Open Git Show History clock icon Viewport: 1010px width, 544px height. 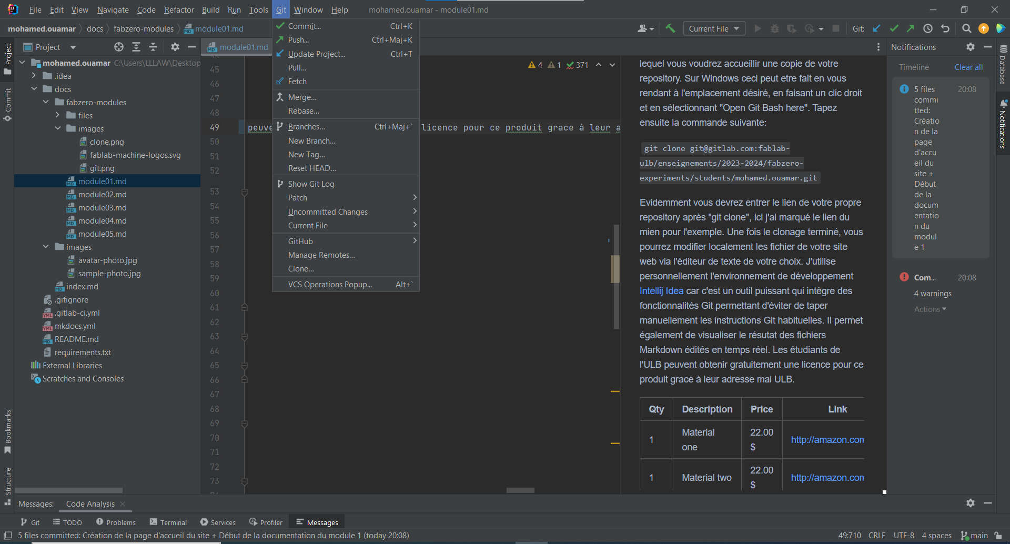click(928, 28)
